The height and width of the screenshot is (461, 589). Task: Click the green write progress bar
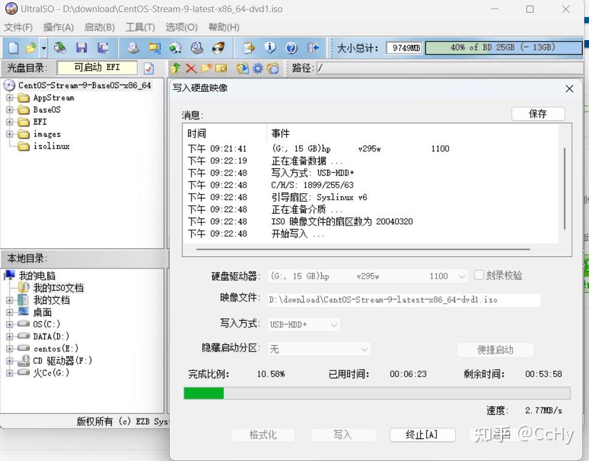click(x=203, y=393)
